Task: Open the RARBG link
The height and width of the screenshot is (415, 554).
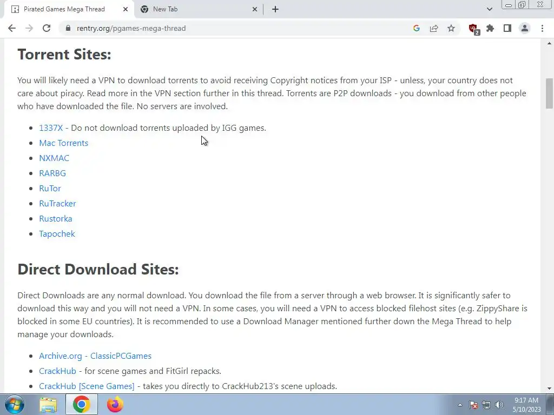Action: [x=52, y=173]
